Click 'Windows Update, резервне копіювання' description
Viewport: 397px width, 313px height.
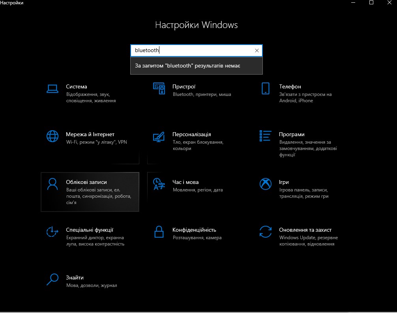point(308,241)
